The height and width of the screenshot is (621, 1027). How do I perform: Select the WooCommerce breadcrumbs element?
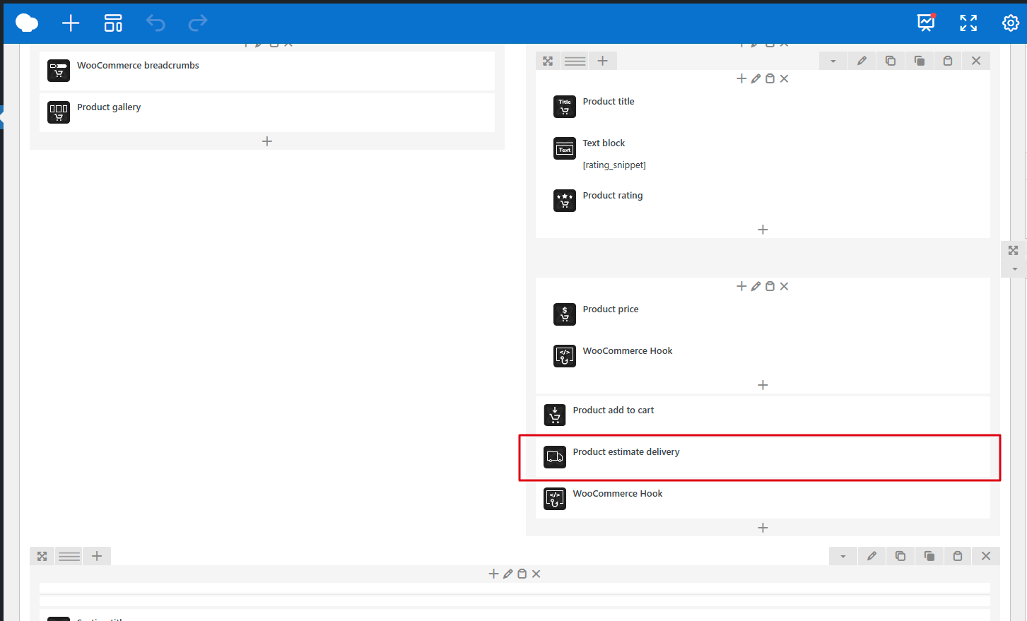(267, 71)
